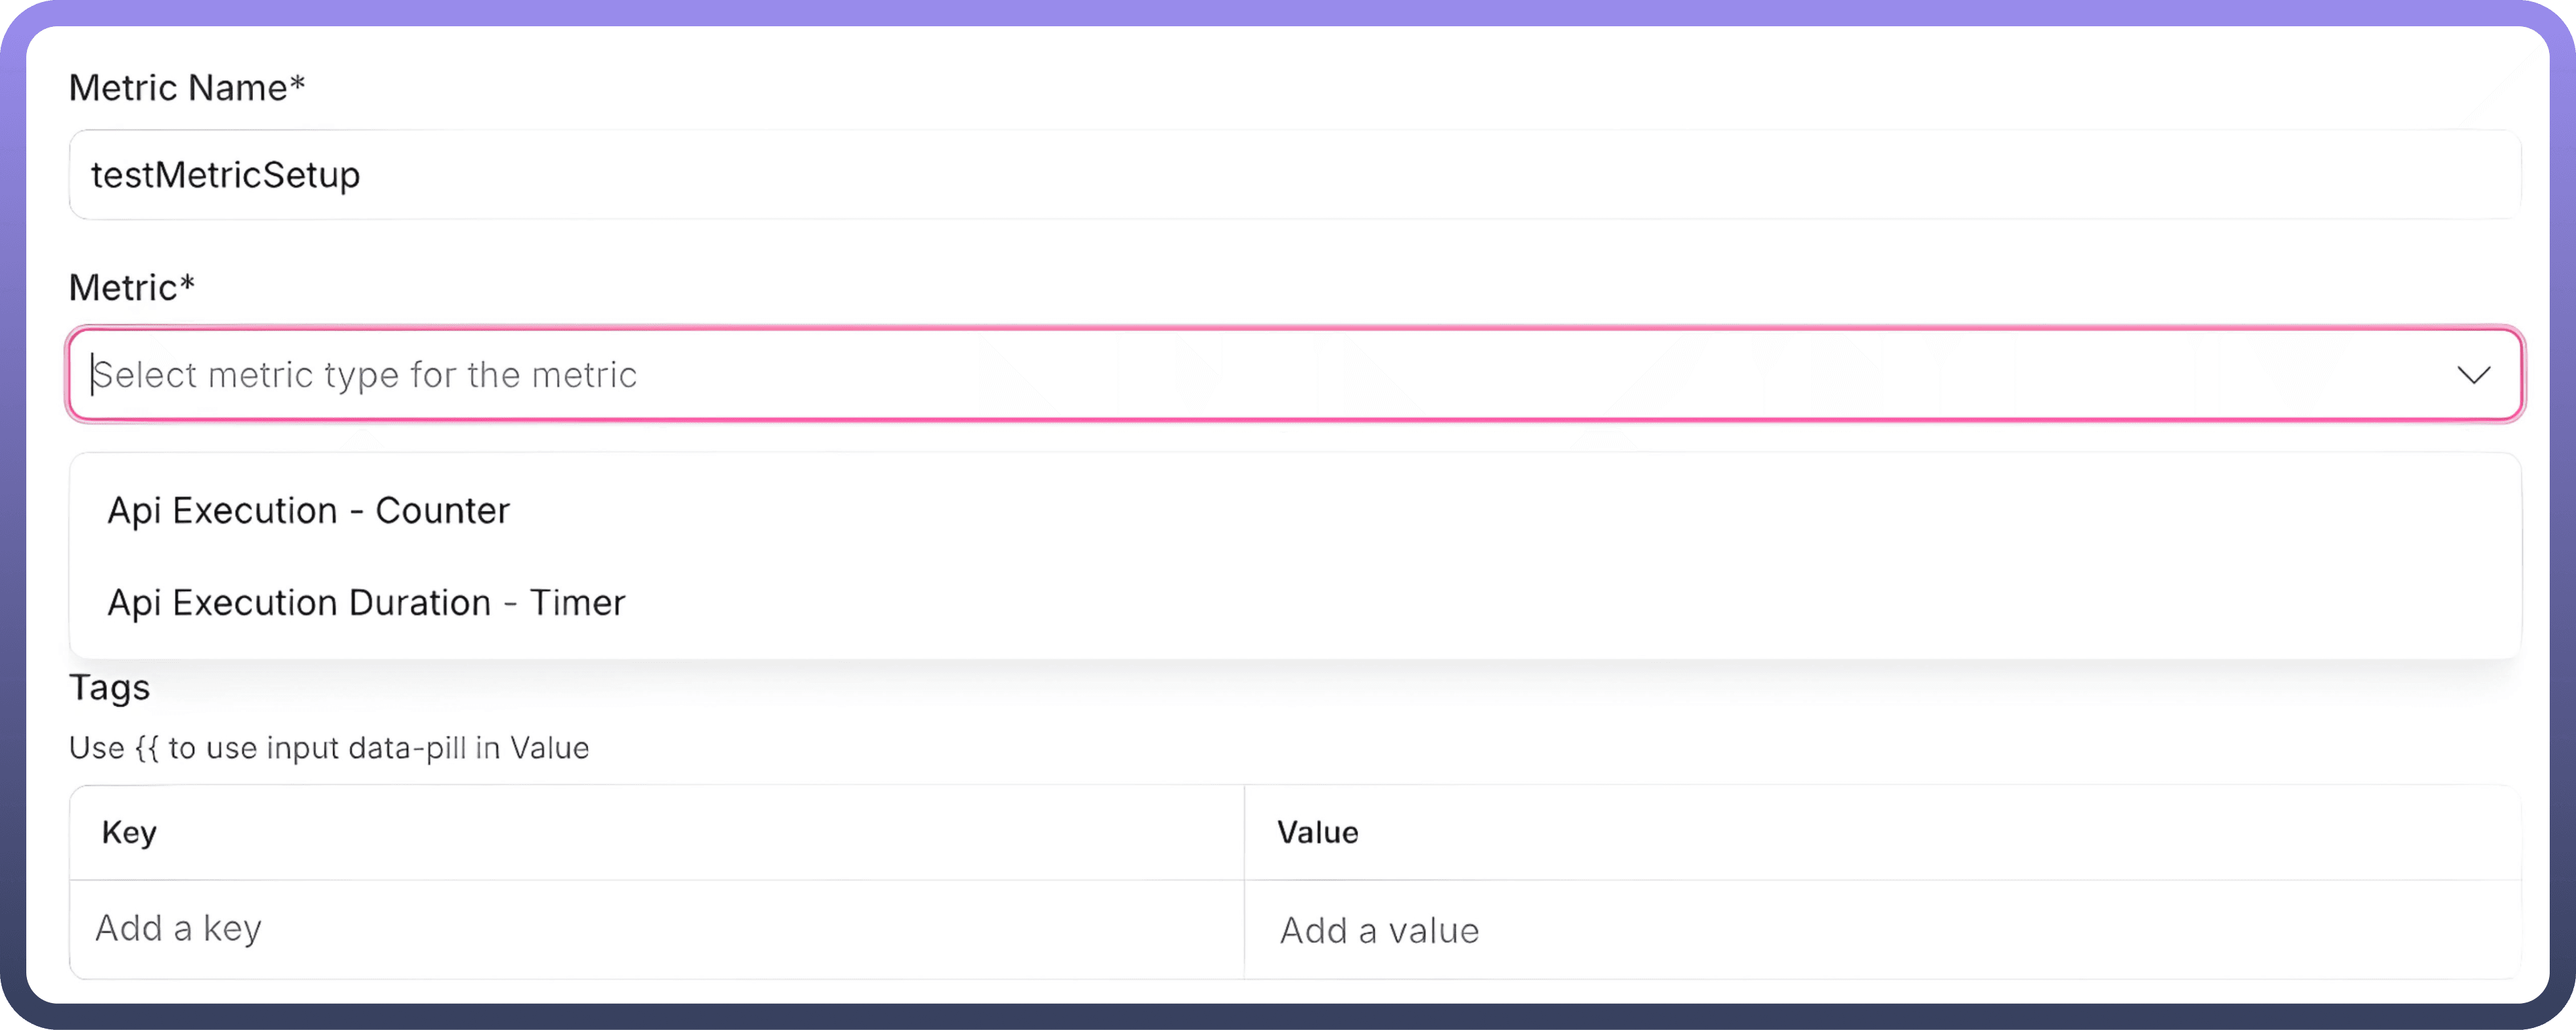Select the Api Execution - Counter option
Viewport: 2576px width, 1030px height.
[308, 511]
